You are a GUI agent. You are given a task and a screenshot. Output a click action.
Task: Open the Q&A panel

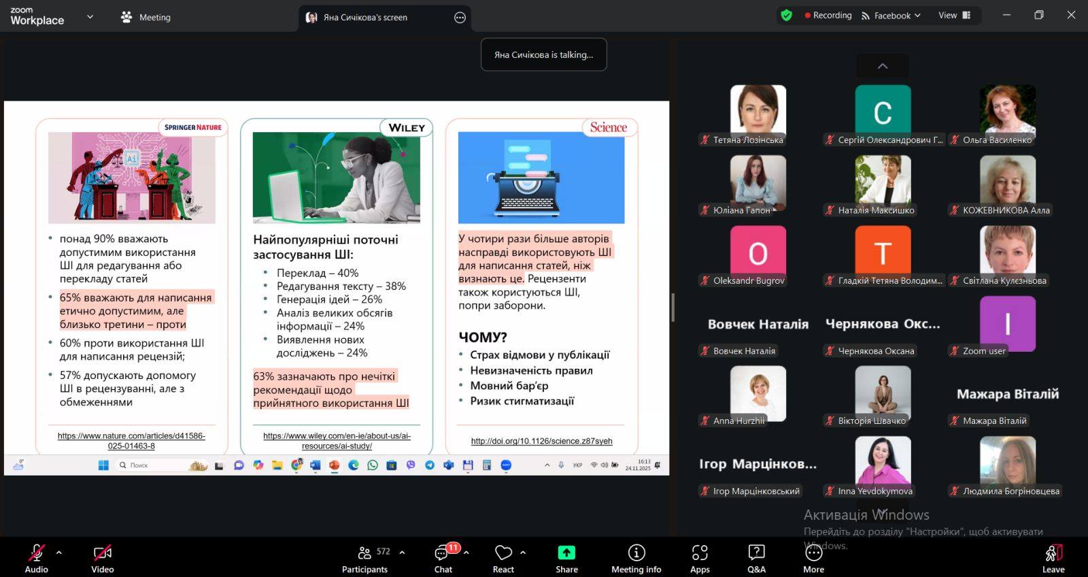pos(756,557)
